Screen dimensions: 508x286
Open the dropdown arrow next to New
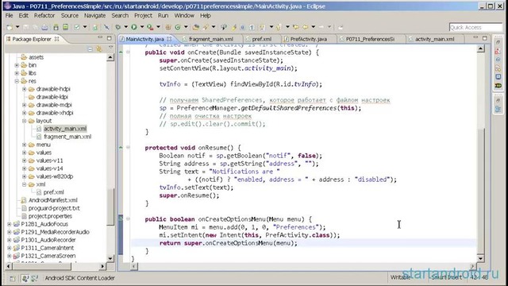pyautogui.click(x=17, y=27)
